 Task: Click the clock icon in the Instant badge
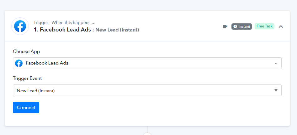click(235, 27)
